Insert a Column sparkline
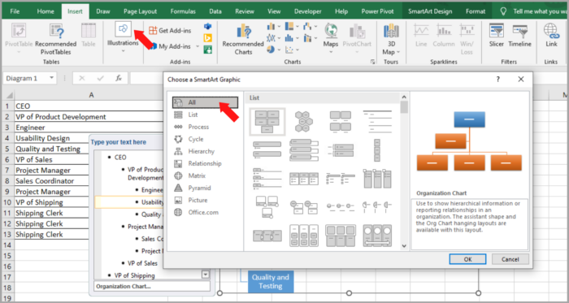Screen dimensions: 569x303 point(444,30)
